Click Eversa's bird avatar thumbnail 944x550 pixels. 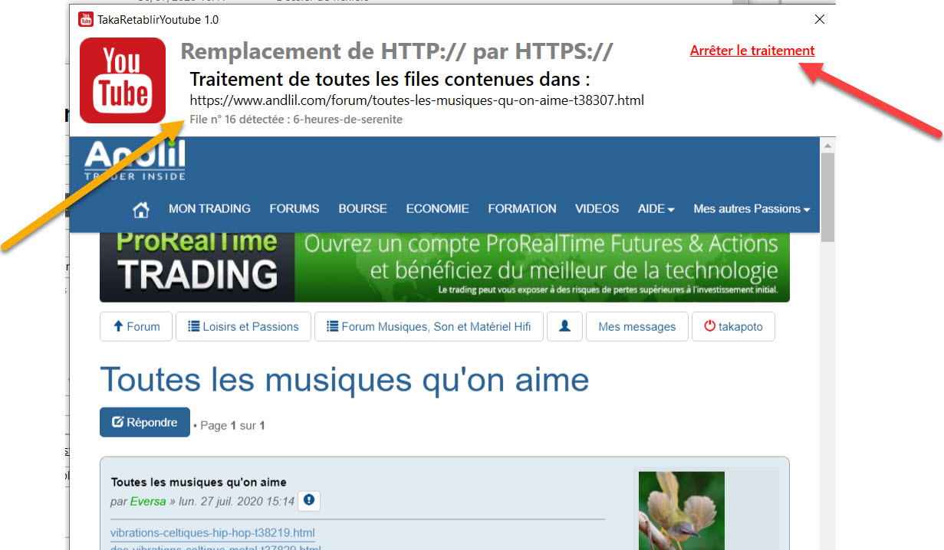pos(682,510)
